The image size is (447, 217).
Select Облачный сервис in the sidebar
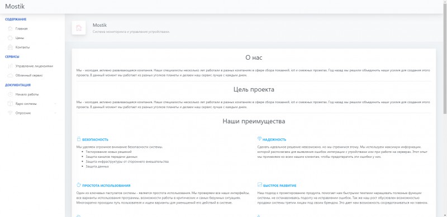click(29, 75)
